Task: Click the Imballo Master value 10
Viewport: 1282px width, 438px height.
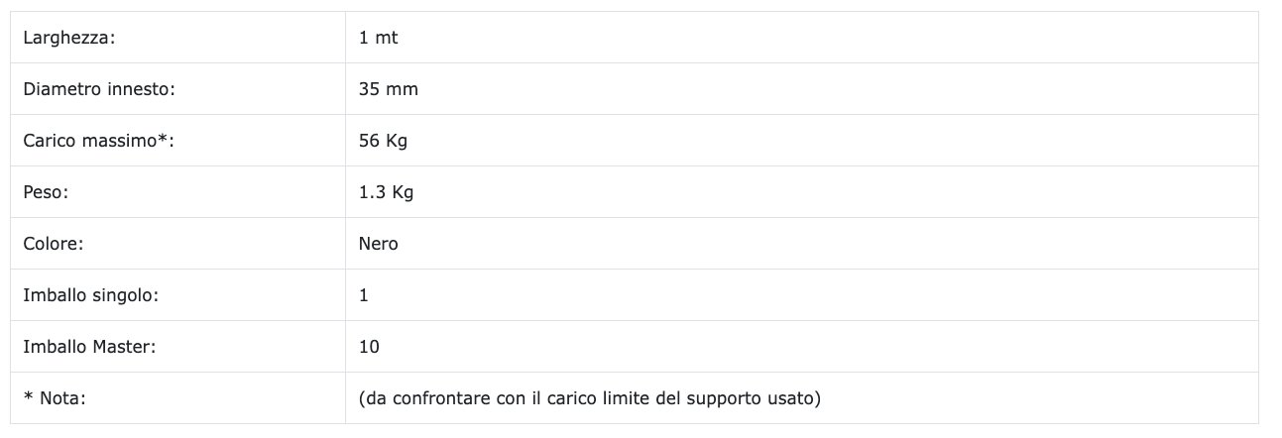Action: pyautogui.click(x=369, y=347)
